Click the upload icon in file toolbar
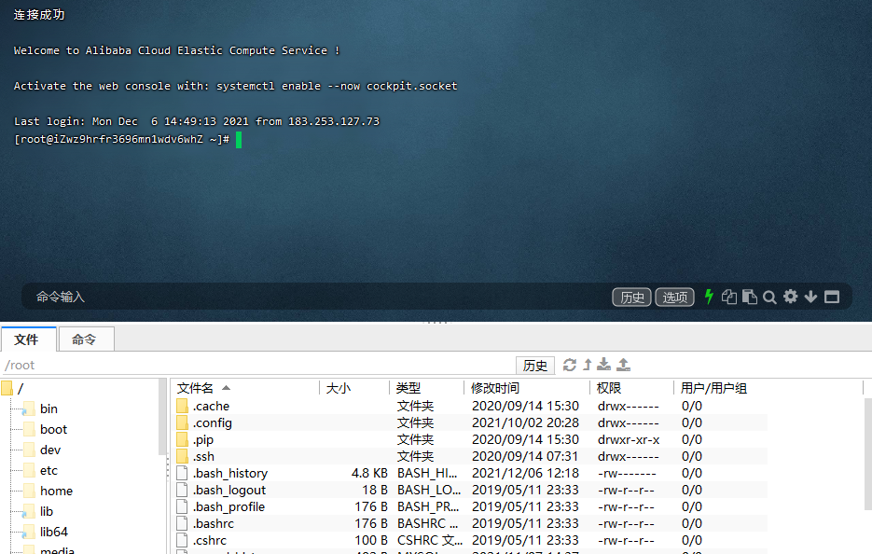This screenshot has height=554, width=872. click(624, 365)
